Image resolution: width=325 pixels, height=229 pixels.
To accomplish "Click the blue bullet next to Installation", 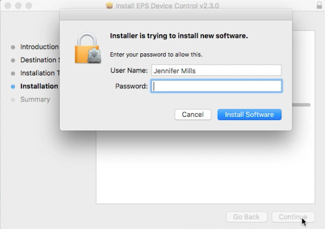I will [x=13, y=86].
